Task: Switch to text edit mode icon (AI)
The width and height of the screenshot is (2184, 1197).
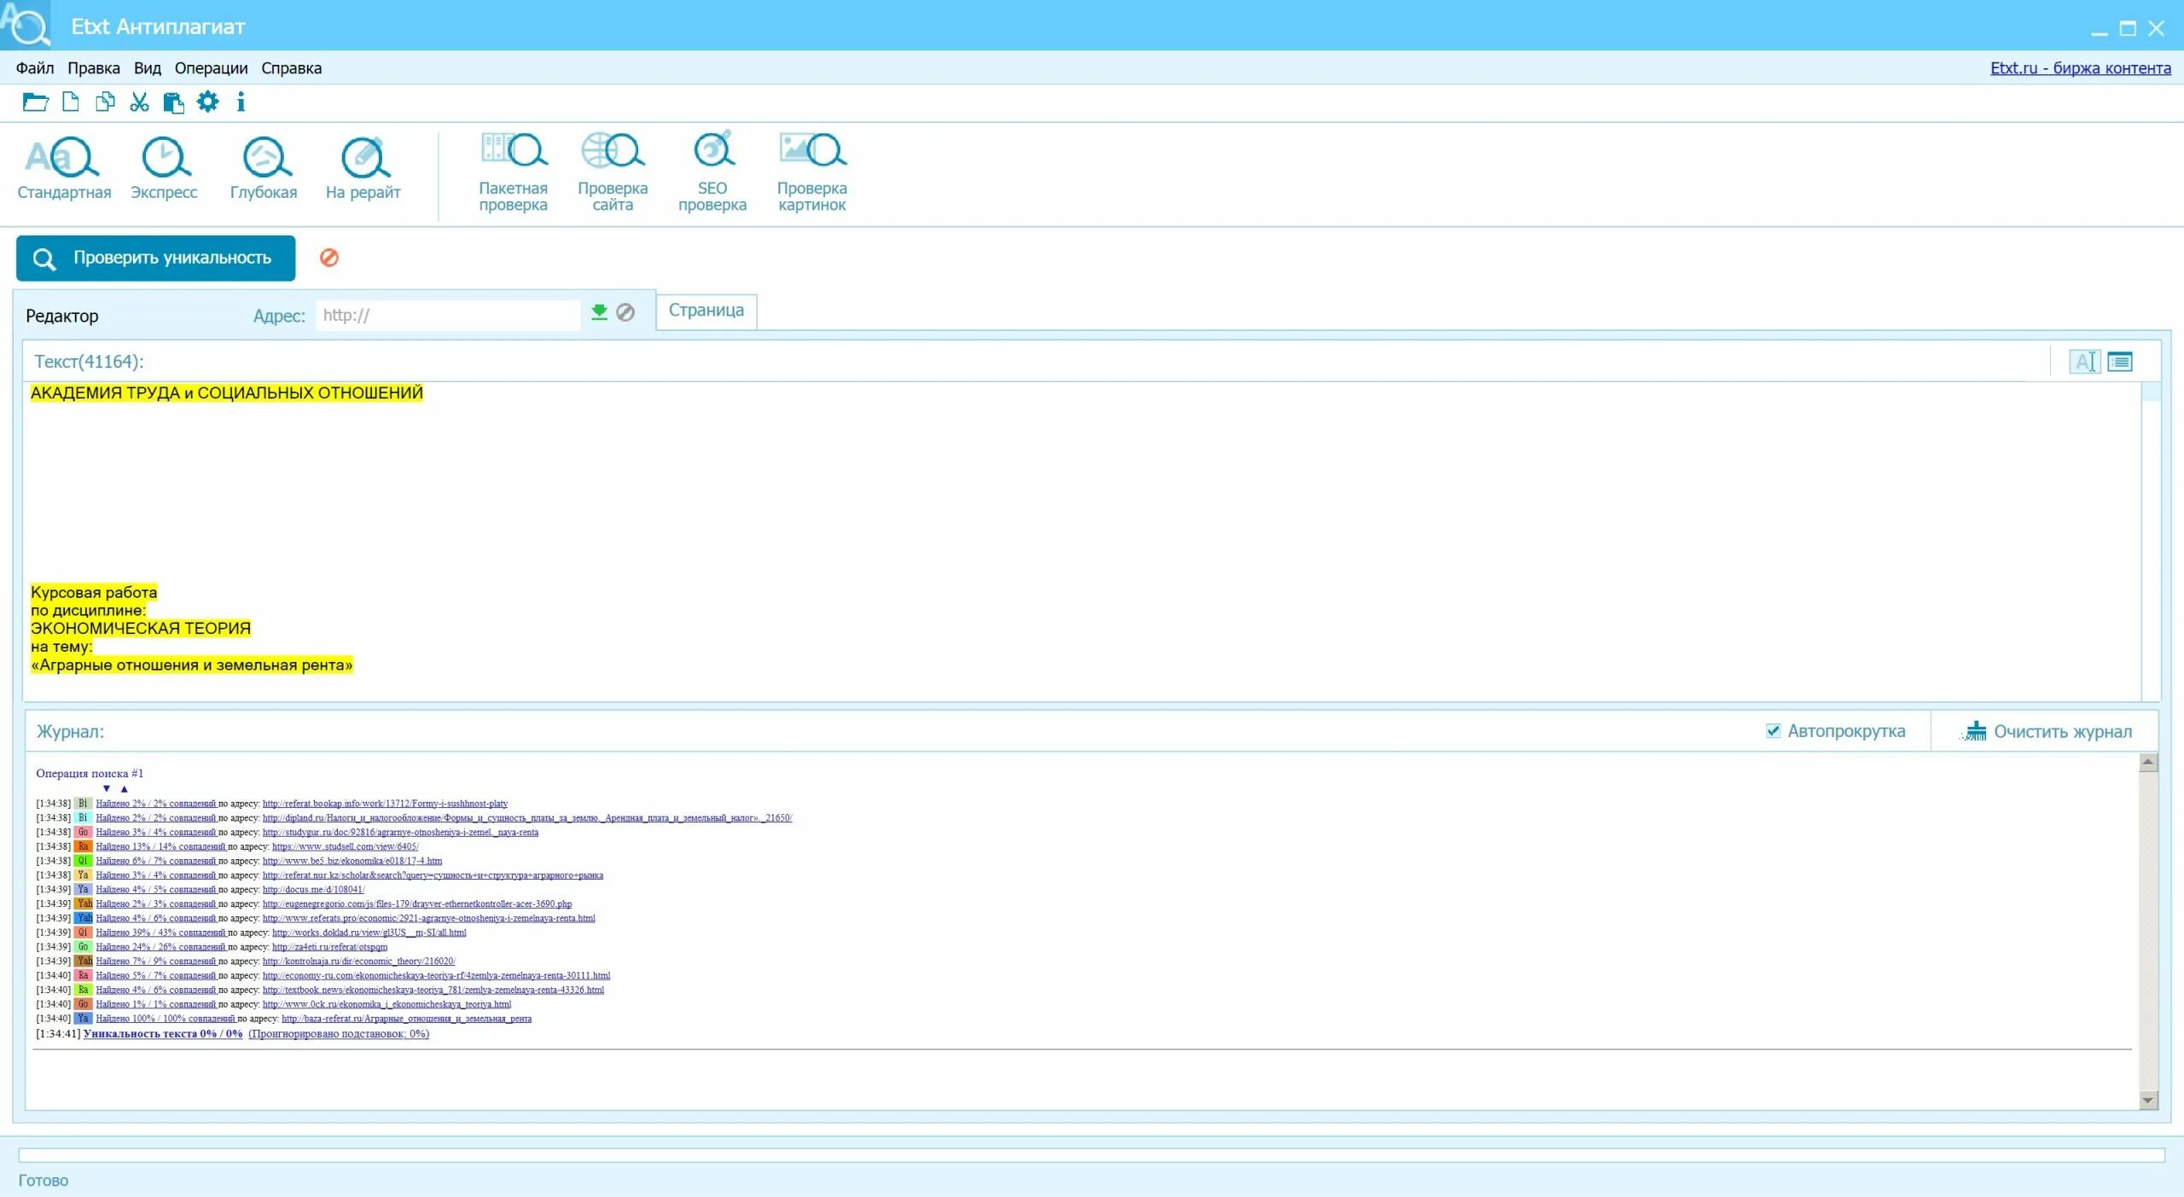Action: click(2084, 362)
